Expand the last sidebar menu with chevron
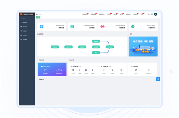179x118 pixels. pos(27,39)
